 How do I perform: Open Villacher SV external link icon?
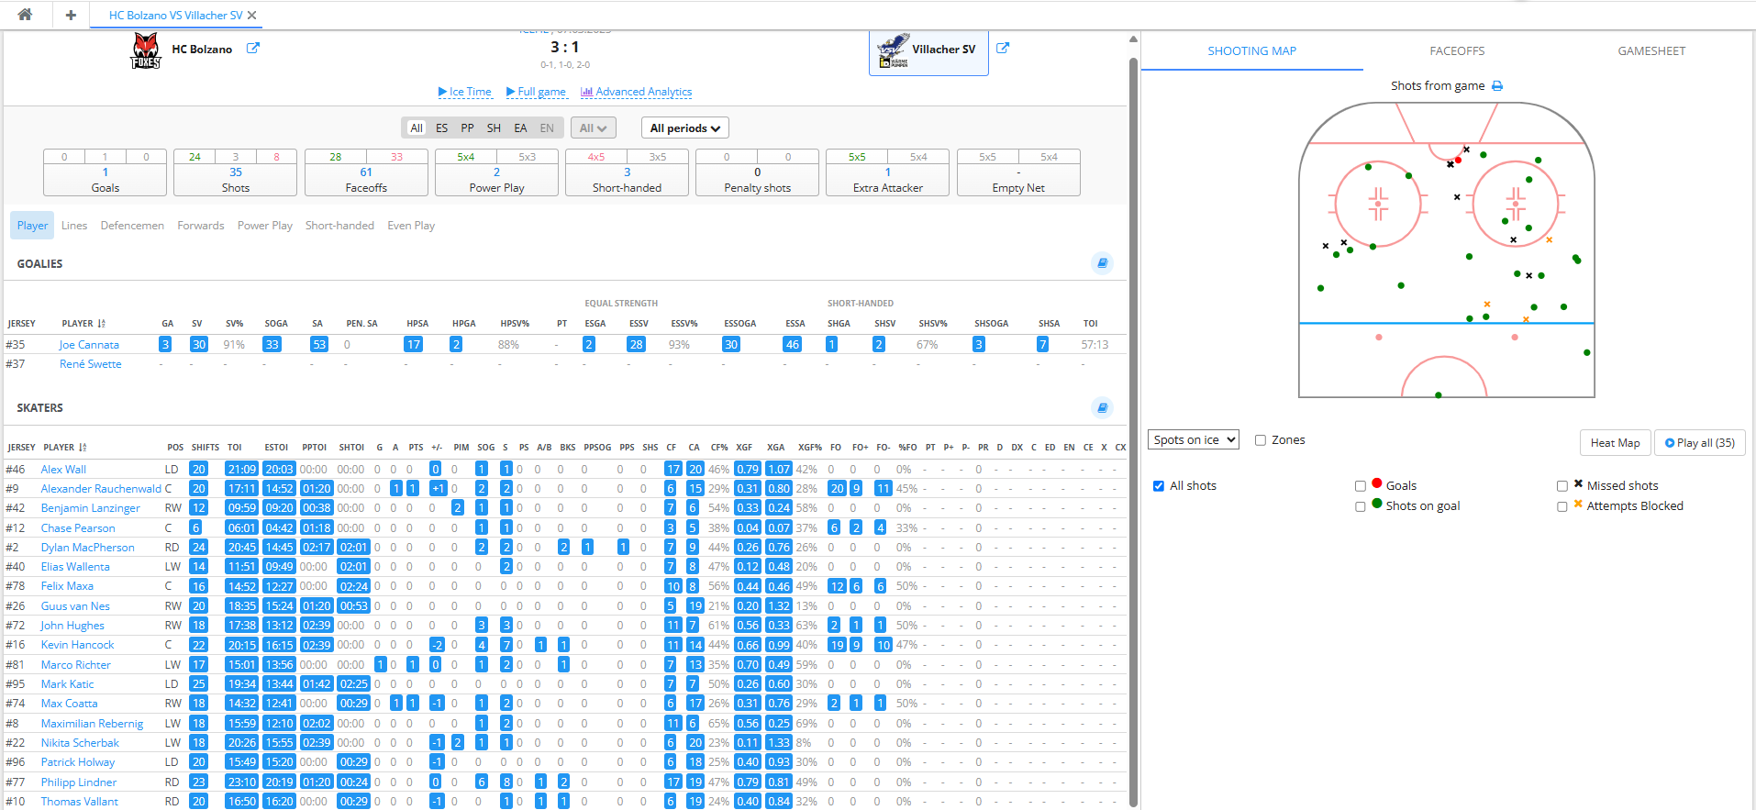point(1003,49)
